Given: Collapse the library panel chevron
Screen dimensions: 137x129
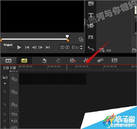Looking at the screenshot, I should tap(134, 51).
